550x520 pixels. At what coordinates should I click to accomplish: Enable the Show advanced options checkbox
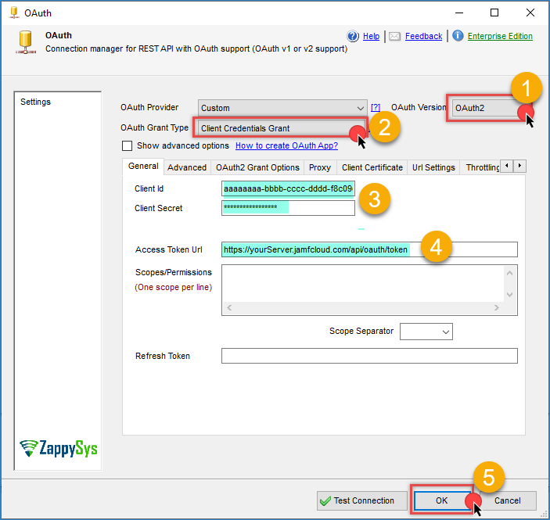pyautogui.click(x=128, y=146)
